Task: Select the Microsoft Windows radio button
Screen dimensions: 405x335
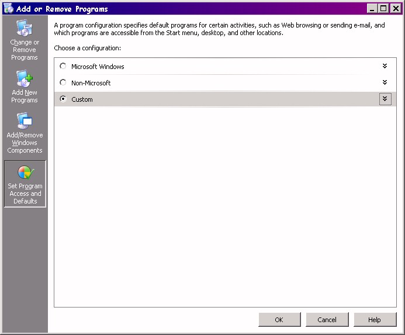Action: (63, 66)
